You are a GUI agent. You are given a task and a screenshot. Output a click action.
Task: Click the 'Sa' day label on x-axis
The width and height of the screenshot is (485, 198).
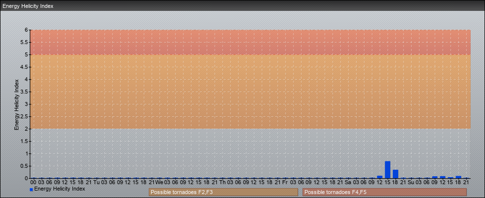pyautogui.click(x=348, y=182)
